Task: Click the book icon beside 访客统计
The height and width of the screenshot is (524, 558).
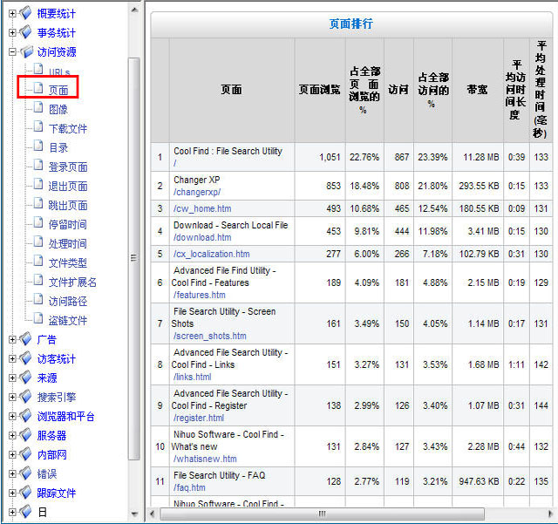Action: (25, 358)
